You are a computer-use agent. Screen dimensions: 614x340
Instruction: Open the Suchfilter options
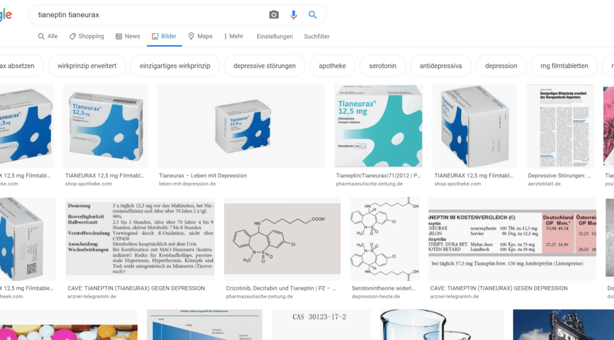[x=316, y=37]
